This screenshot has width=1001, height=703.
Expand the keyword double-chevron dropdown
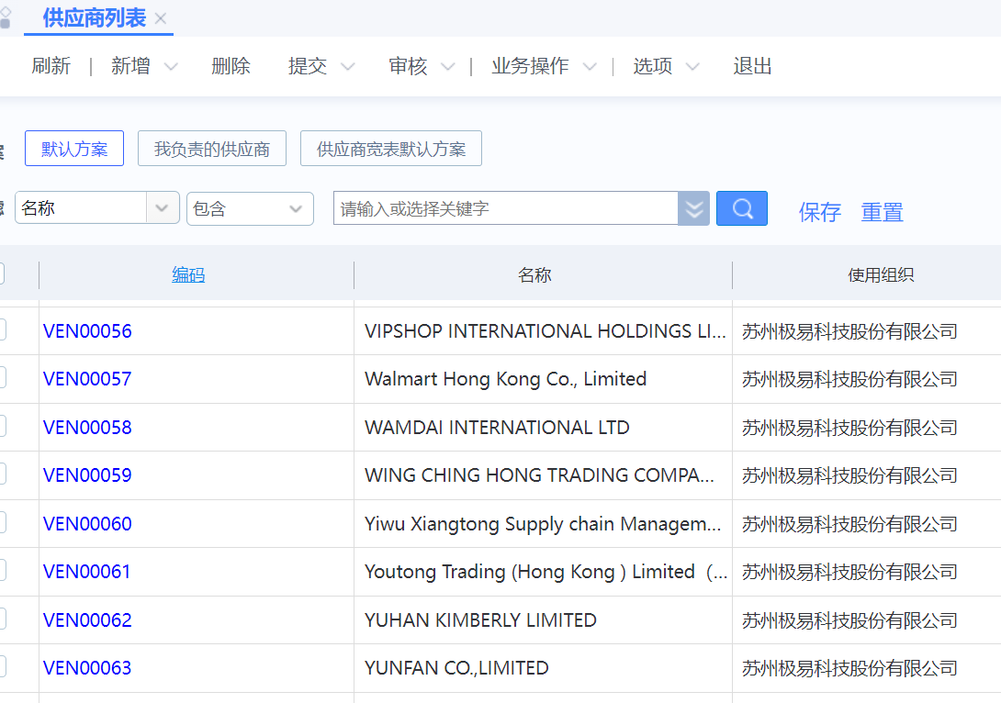694,208
